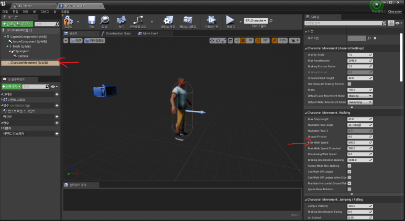Toggle Use Separate Braking Friction checkbox
405x221 pixels.
[349, 84]
